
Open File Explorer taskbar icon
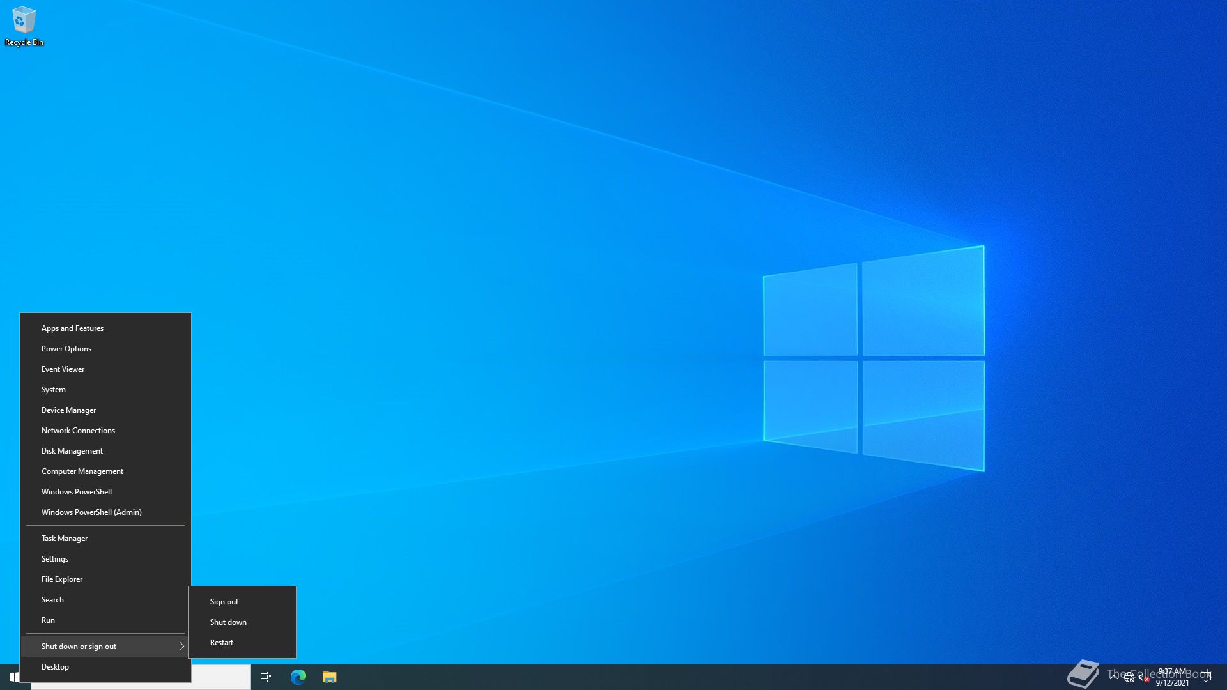click(x=330, y=677)
